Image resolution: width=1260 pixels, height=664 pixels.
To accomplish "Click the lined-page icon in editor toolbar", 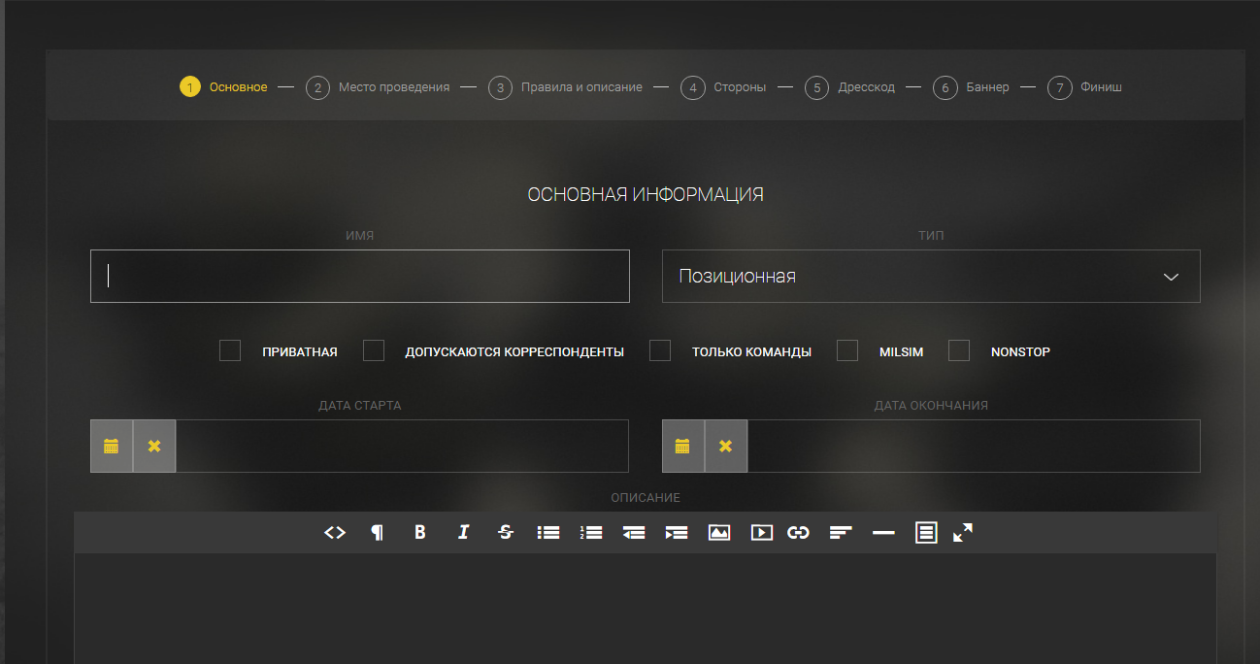I will click(x=926, y=532).
